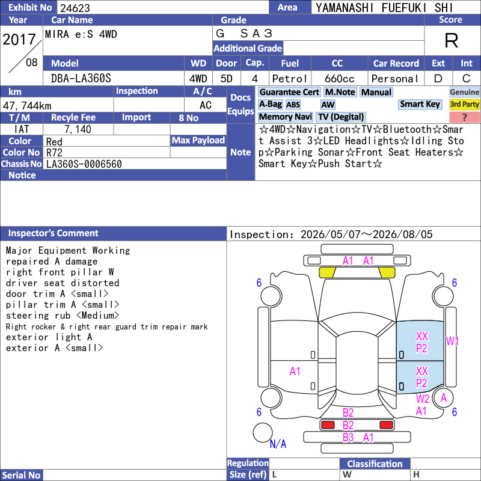Select chassis number LA360S-0006560
This screenshot has width=481, height=481.
point(84,164)
